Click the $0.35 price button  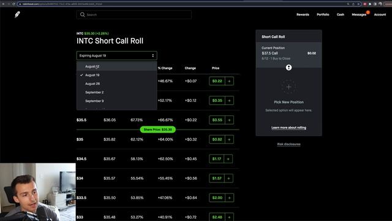click(x=217, y=101)
